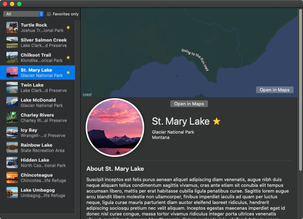303x219 pixels.
Task: Click the Rainbow Lake thumbnail
Action: (12, 148)
